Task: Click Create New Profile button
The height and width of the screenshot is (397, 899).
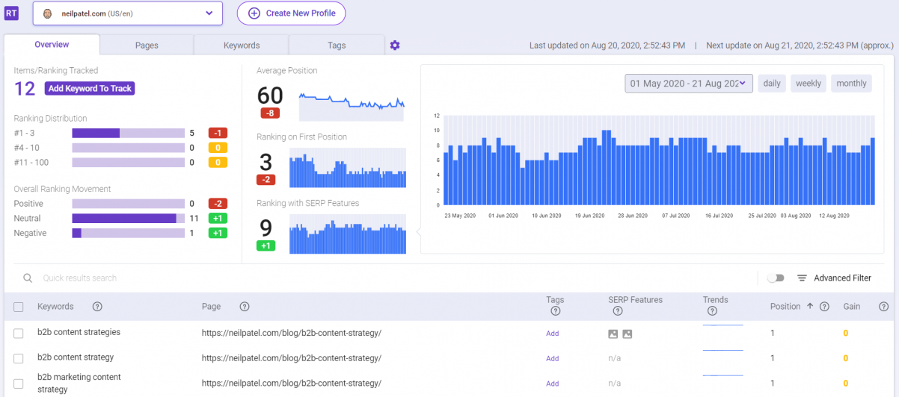Action: [291, 13]
